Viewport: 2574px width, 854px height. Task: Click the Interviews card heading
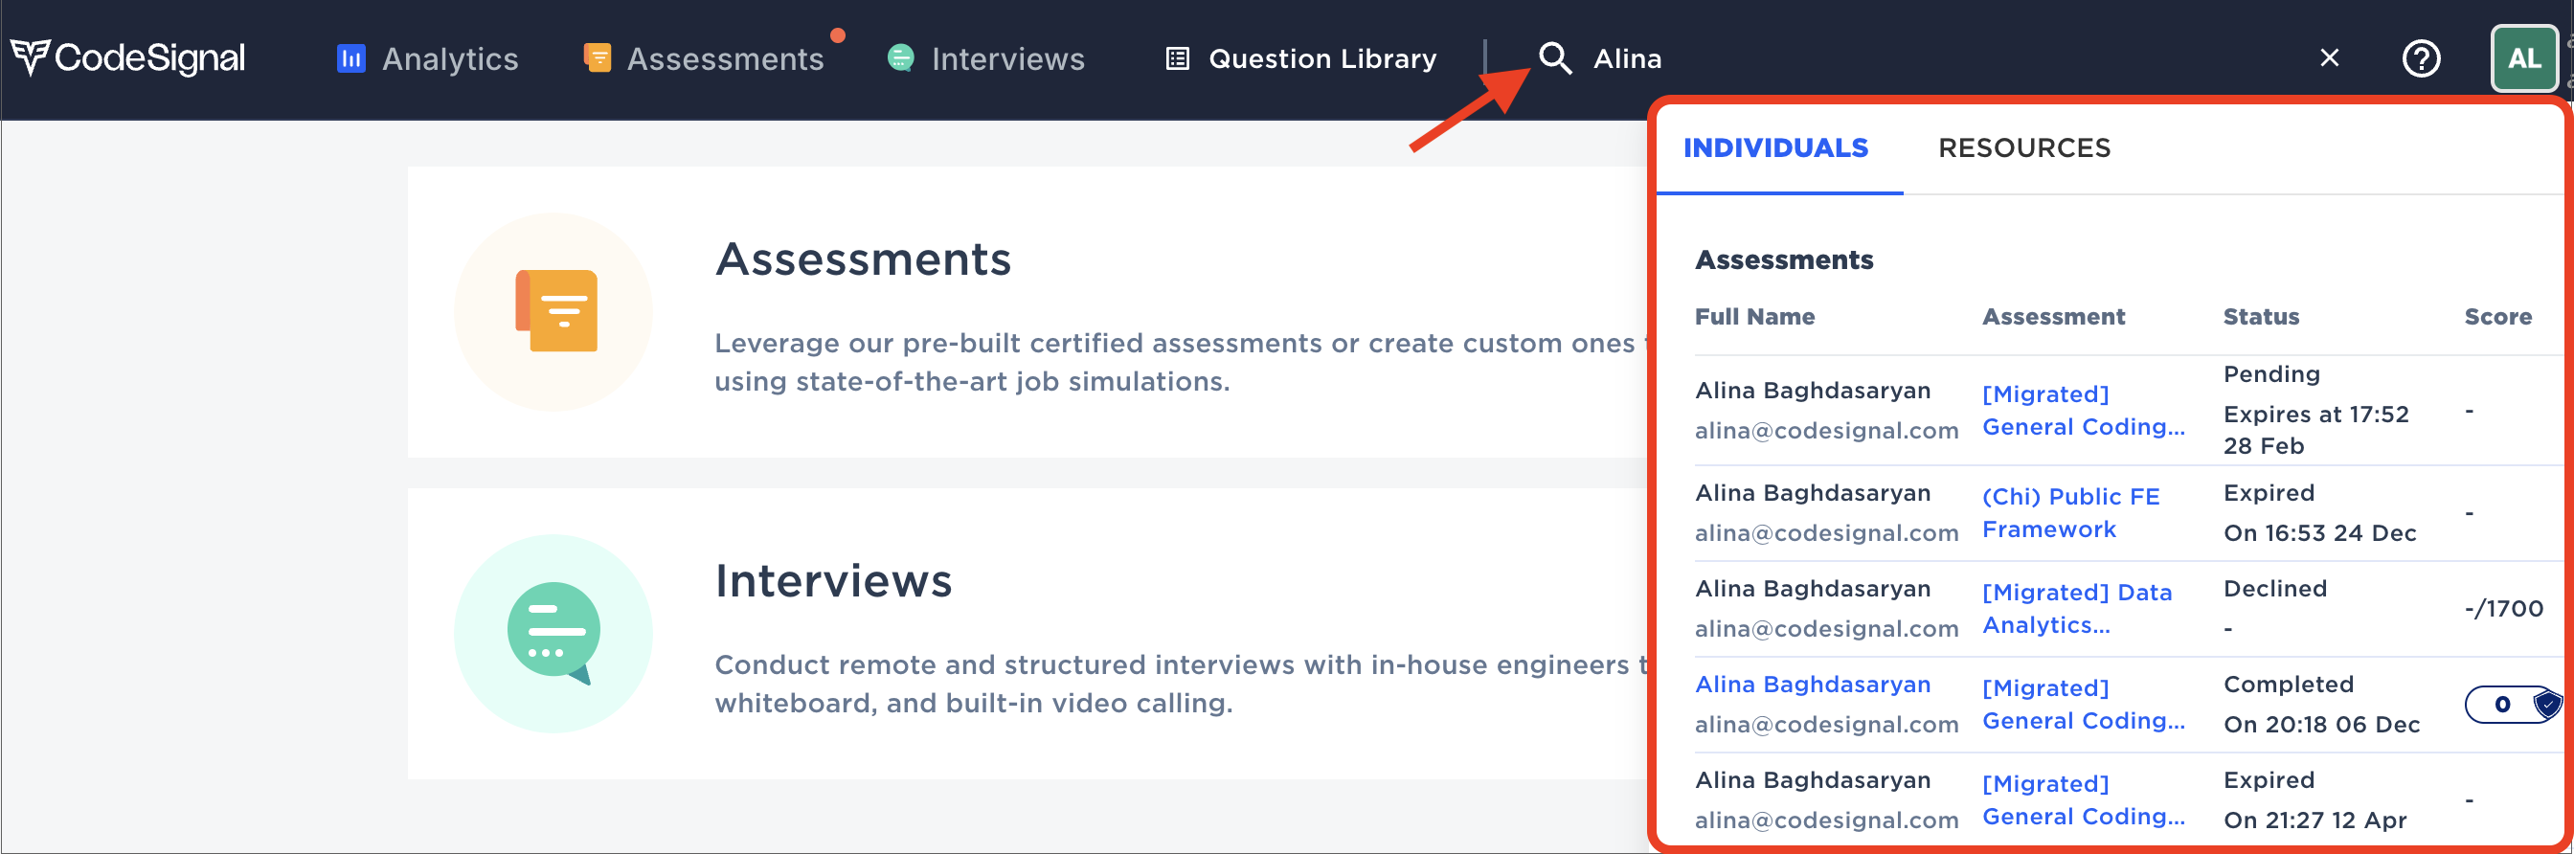coord(833,580)
